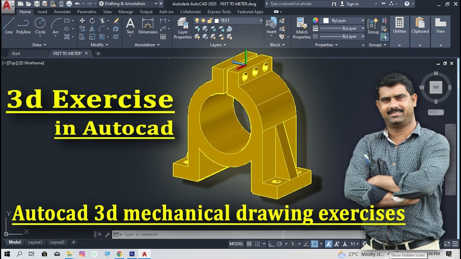Toggle group selection on/off icon

[385, 36]
